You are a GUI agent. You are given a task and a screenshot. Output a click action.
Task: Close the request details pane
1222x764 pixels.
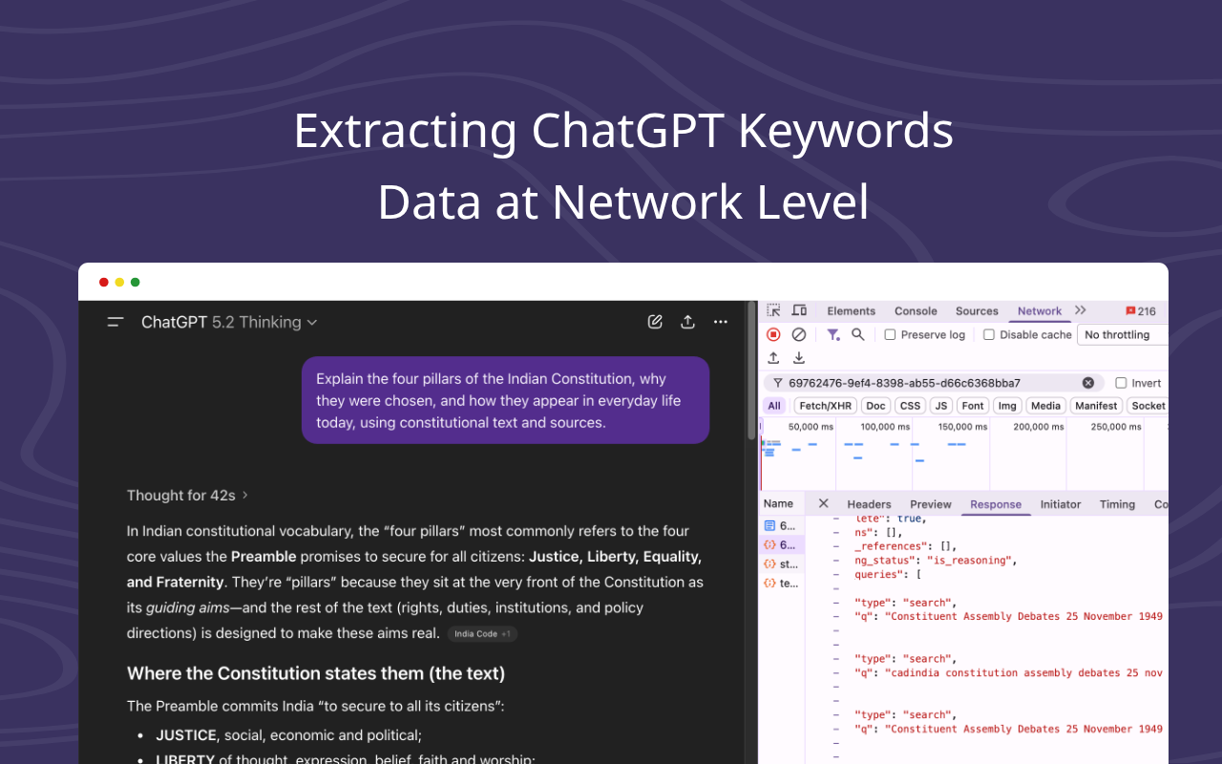pyautogui.click(x=823, y=503)
